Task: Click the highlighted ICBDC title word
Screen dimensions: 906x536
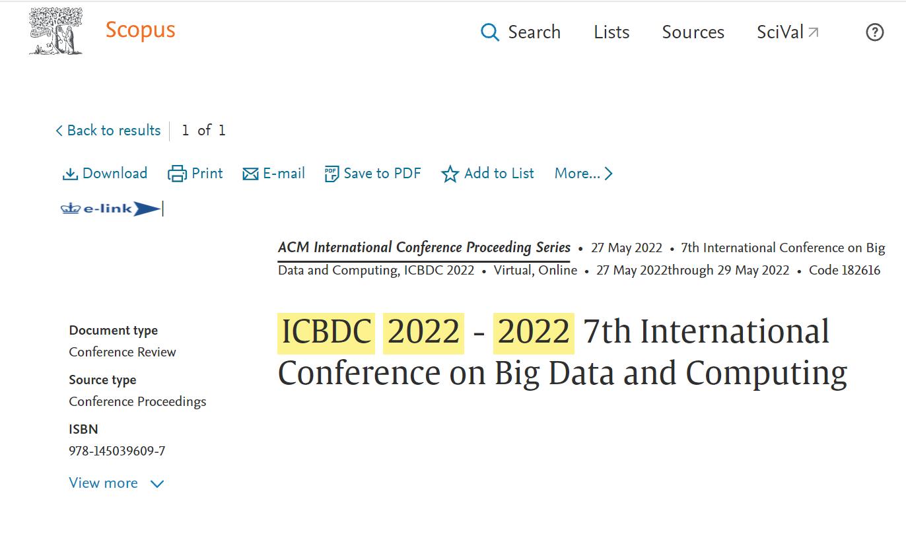Action: pos(326,331)
